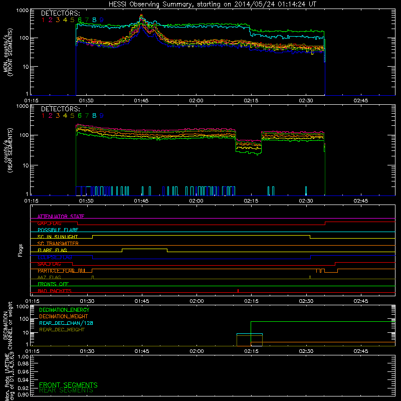Select detector 1 in rear segments legend

click(43, 116)
